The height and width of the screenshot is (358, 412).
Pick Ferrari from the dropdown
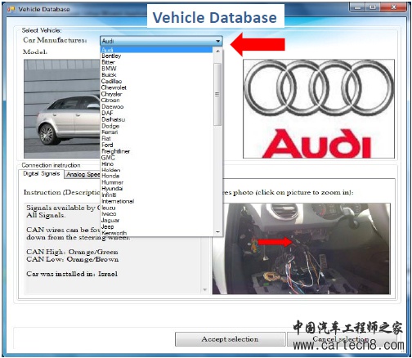(x=157, y=132)
